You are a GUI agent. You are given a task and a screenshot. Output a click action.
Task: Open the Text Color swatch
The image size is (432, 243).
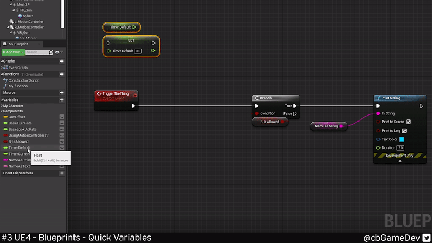(x=401, y=139)
